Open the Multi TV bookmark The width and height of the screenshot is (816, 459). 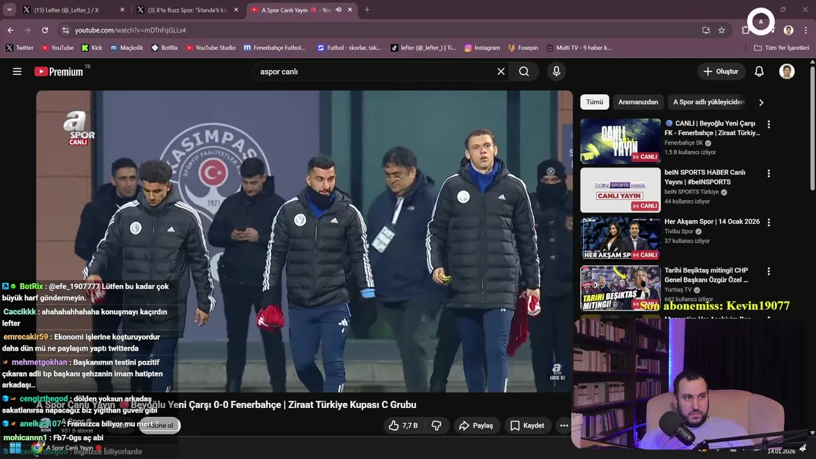click(x=578, y=48)
